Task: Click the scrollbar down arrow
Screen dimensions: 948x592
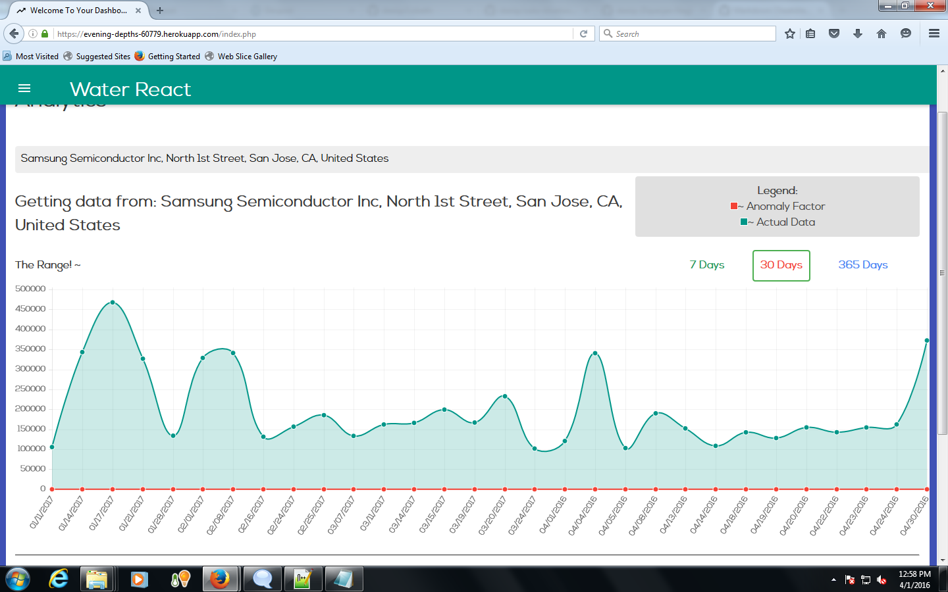Action: [942, 560]
